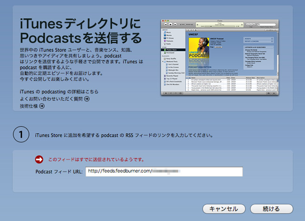
Task: Click error text このフィードはすでに送信されているようです
Action: tap(96, 160)
